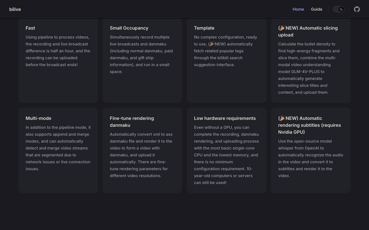This screenshot has height=230, width=369.
Task: Select the Small Occupancy card heading
Action: point(129,28)
